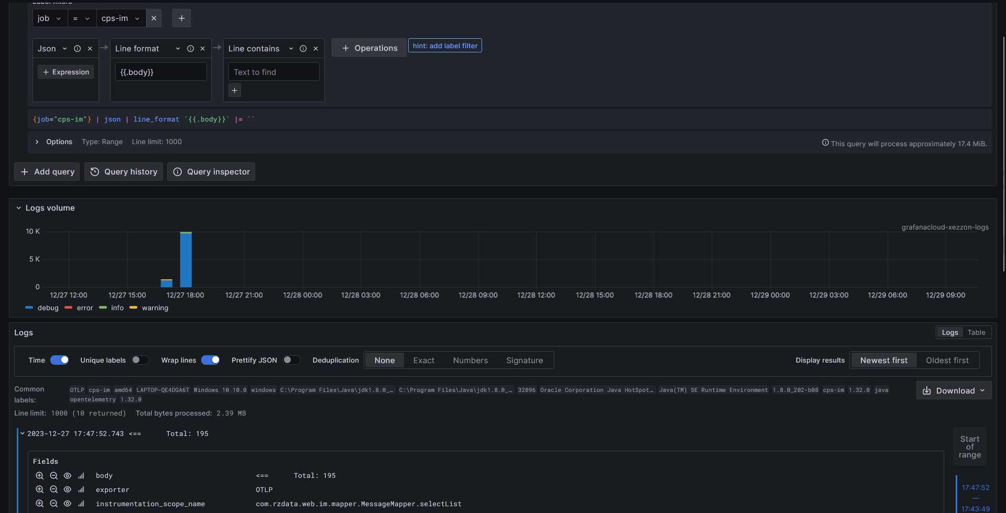1006x513 pixels.
Task: Click the Text to find input field
Action: tap(274, 72)
